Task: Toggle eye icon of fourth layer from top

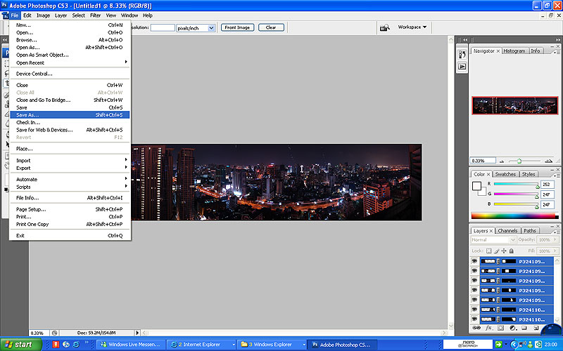Action: (x=474, y=290)
